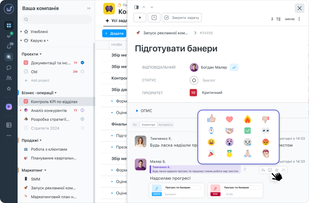Click the blue Додати button
Screen dimensions: 309x203
click(x=114, y=33)
